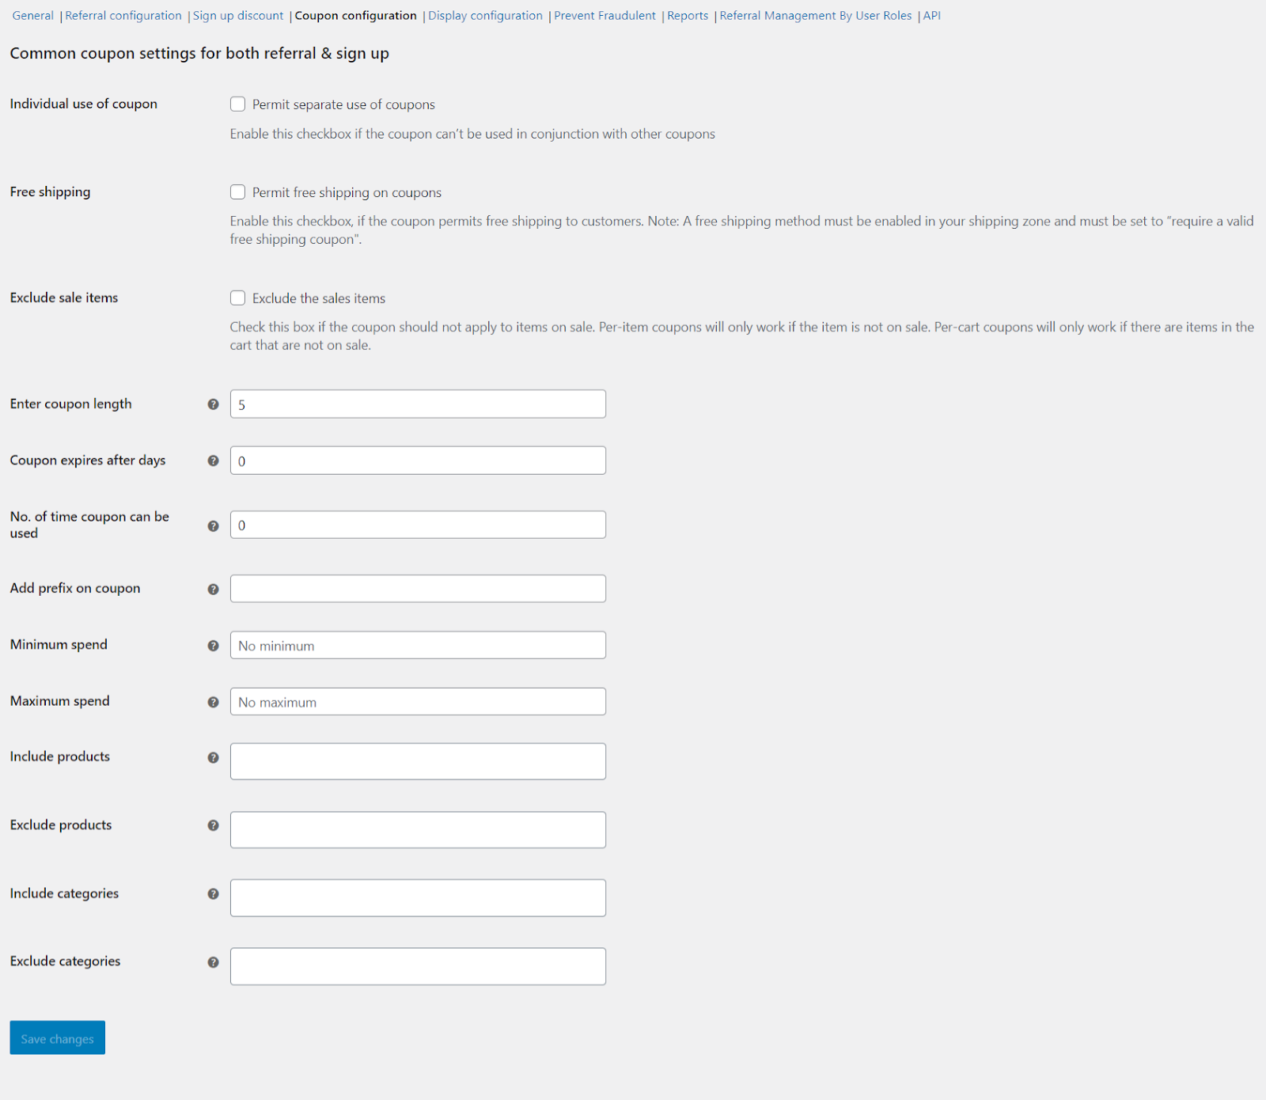The width and height of the screenshot is (1266, 1100).
Task: Open the Exclude categories selector
Action: (x=418, y=966)
